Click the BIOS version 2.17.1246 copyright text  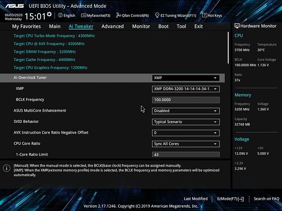tap(141, 206)
